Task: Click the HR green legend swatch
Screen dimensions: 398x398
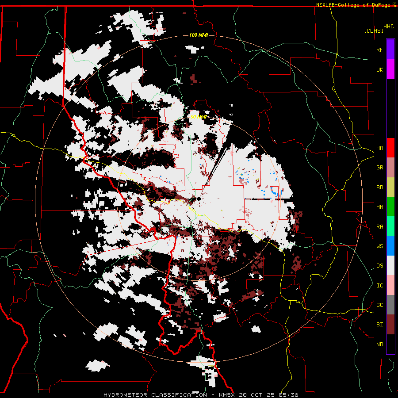Action: (x=390, y=207)
